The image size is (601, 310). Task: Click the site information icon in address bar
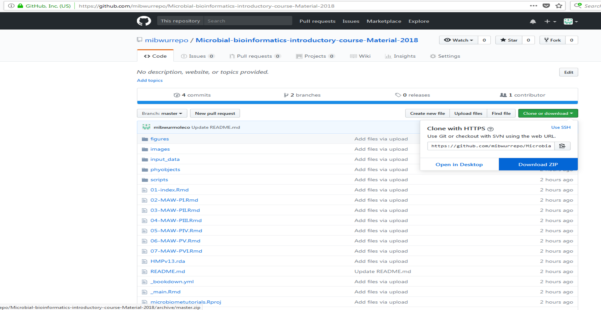[11, 6]
